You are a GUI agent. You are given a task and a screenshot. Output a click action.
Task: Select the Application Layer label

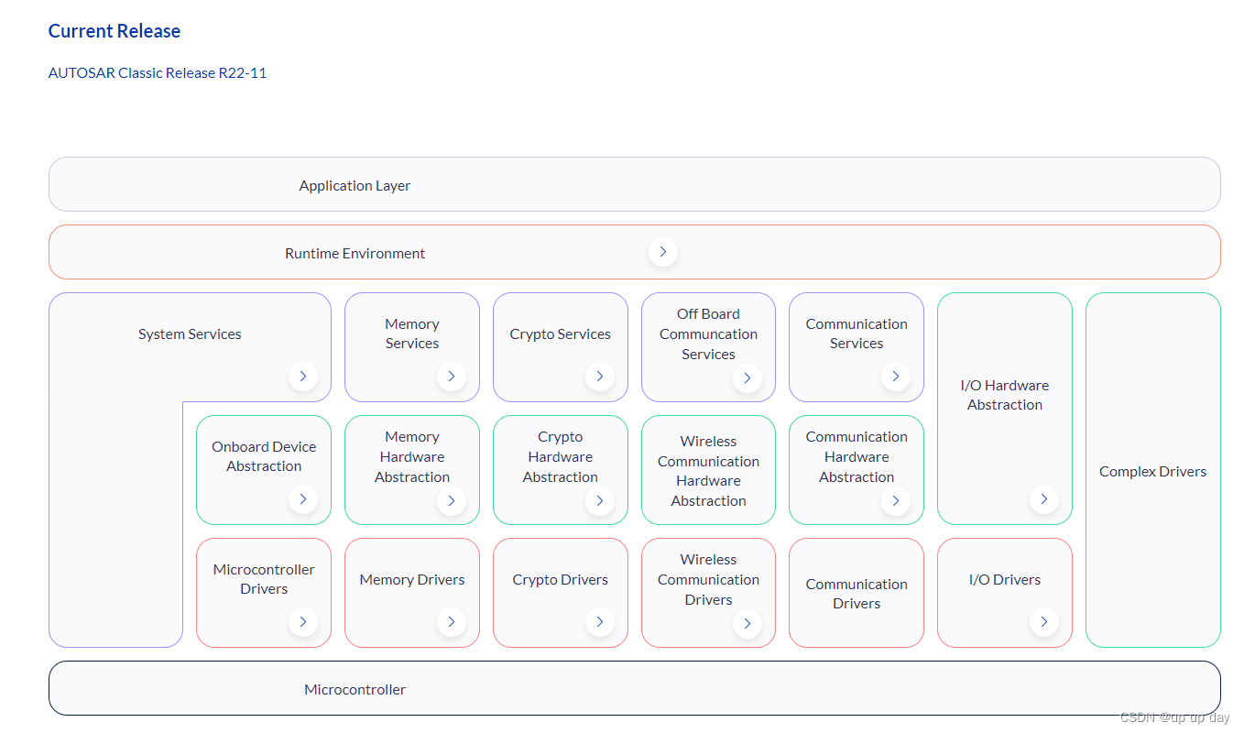point(355,185)
